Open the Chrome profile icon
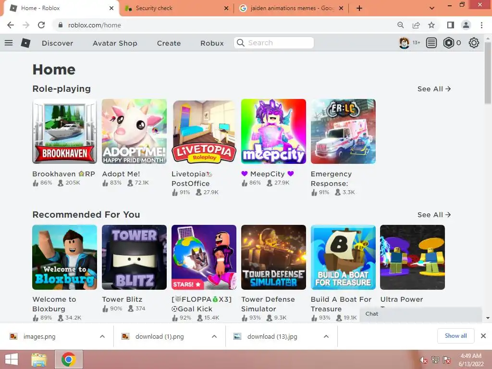 [x=466, y=25]
